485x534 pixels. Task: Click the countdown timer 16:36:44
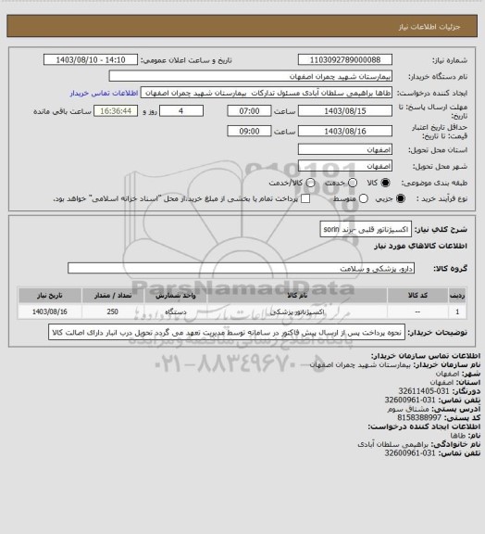(116, 111)
